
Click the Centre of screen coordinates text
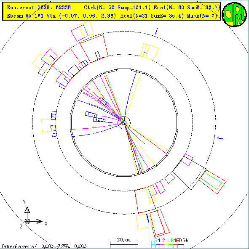(x=44, y=246)
